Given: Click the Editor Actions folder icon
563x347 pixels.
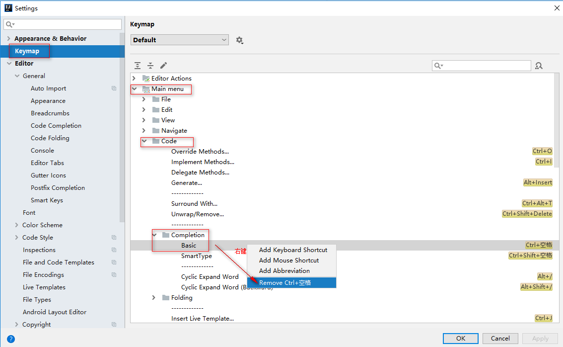Looking at the screenshot, I should (x=146, y=79).
